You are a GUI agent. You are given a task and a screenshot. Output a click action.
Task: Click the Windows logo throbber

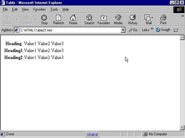[x=179, y=10]
